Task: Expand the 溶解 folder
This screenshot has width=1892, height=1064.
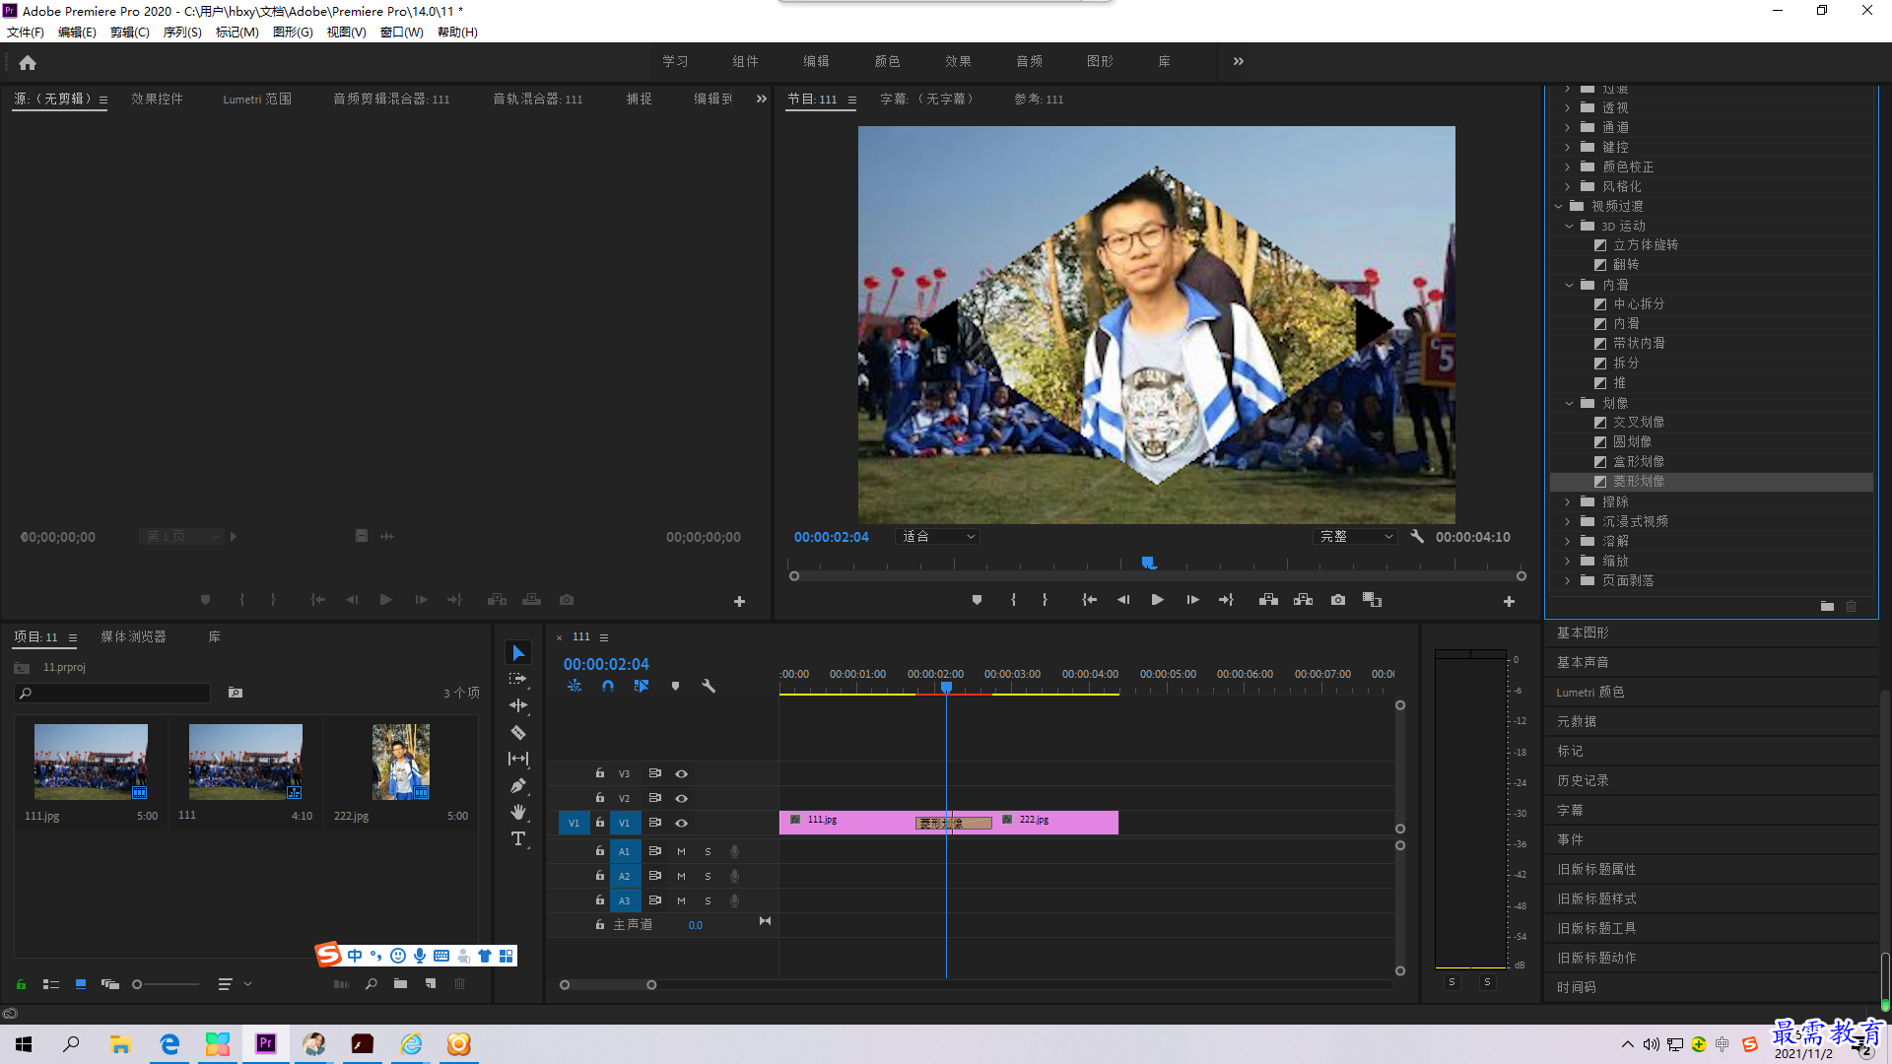Action: (1568, 541)
